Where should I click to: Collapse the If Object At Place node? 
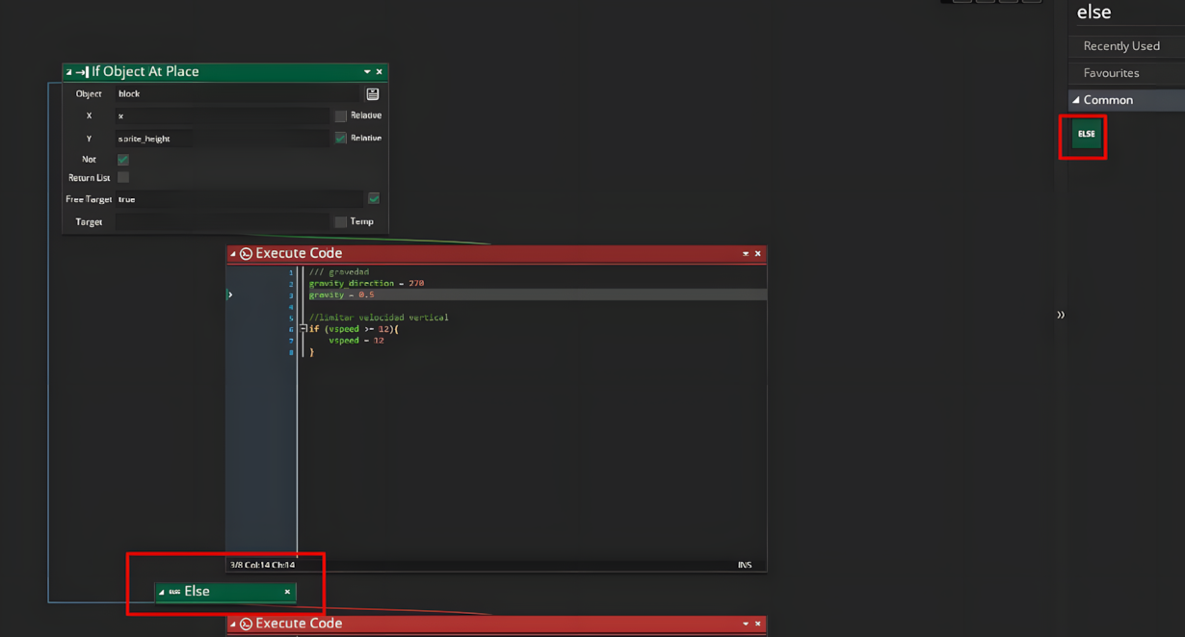(68, 72)
